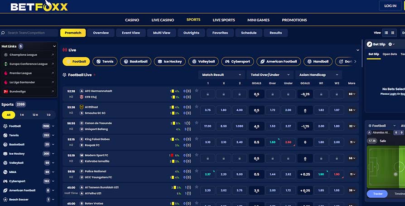Switch to list view icon
405x206 pixels.
(386, 33)
